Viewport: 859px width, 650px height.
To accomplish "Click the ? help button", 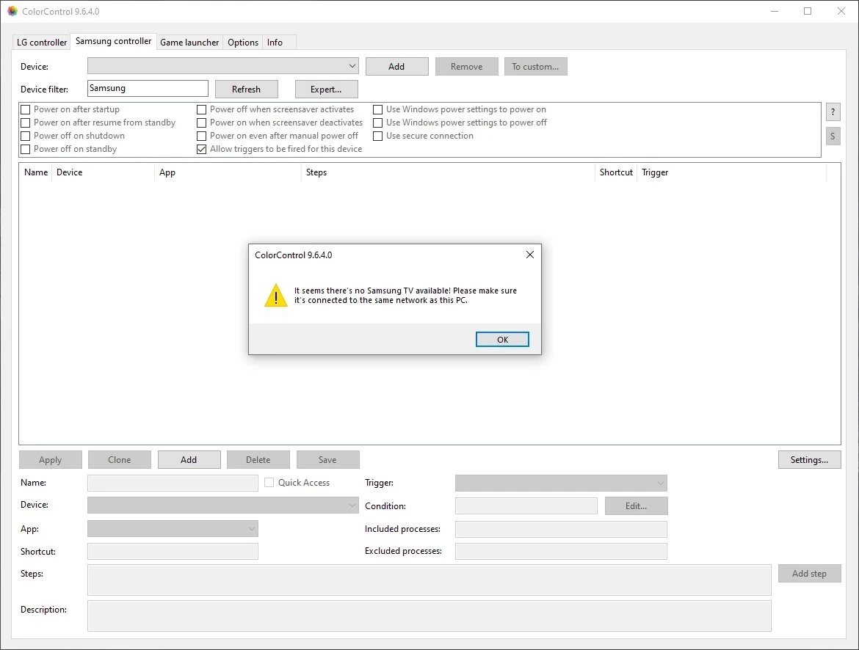I will 833,112.
